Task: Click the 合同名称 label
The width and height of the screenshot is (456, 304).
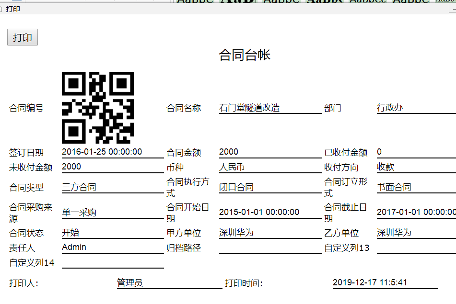Action: [184, 108]
